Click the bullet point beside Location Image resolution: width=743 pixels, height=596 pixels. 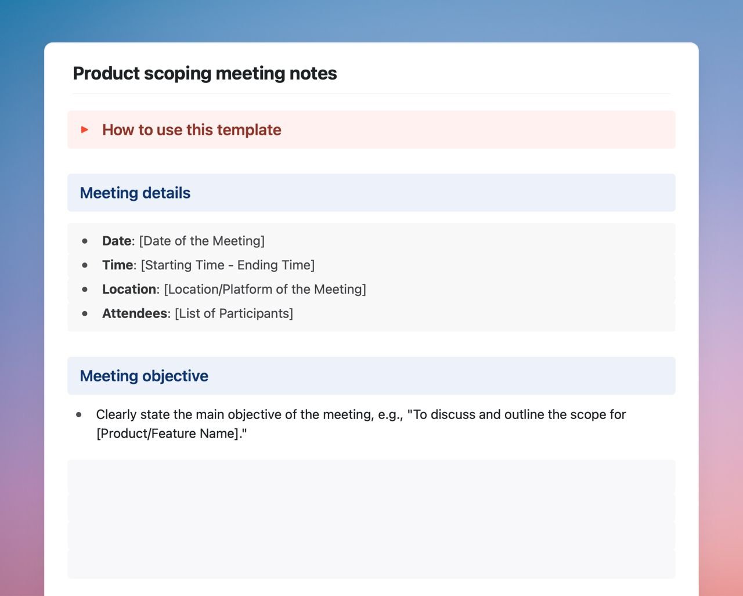point(86,288)
